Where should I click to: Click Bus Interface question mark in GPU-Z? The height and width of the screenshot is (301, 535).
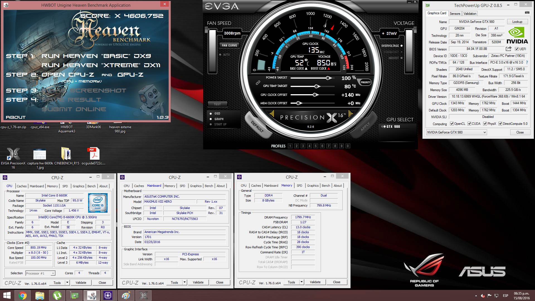[527, 62]
